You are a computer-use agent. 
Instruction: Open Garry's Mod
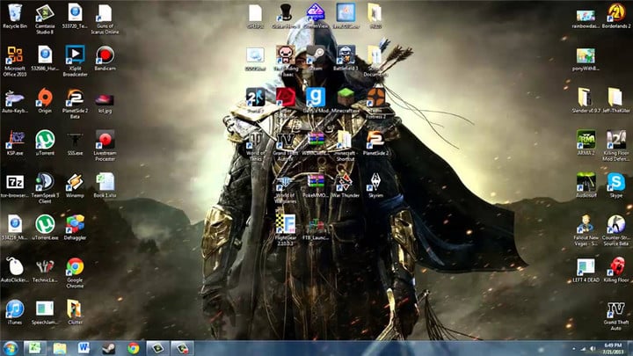point(316,100)
